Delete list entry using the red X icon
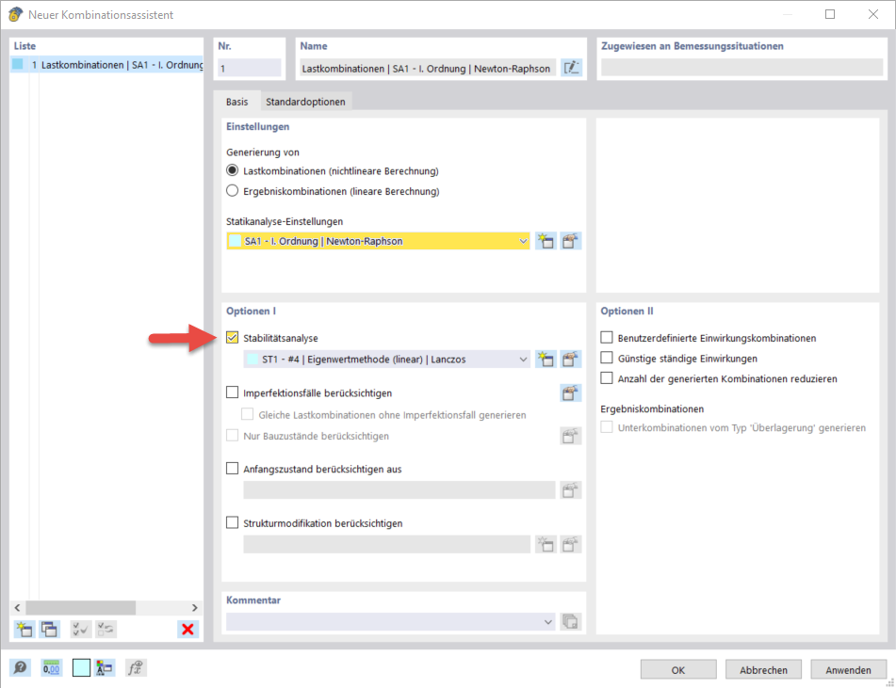This screenshot has width=896, height=688. pos(187,629)
